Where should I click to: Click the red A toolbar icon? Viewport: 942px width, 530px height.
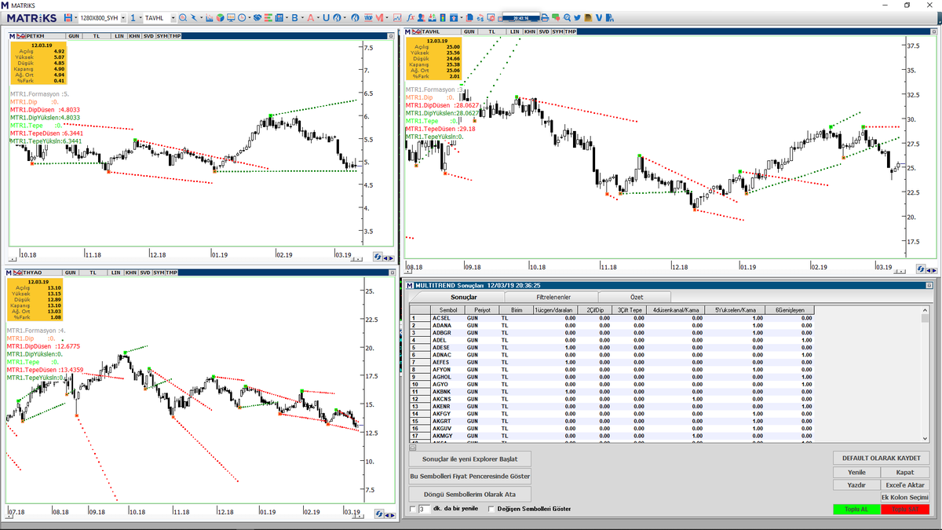click(311, 17)
